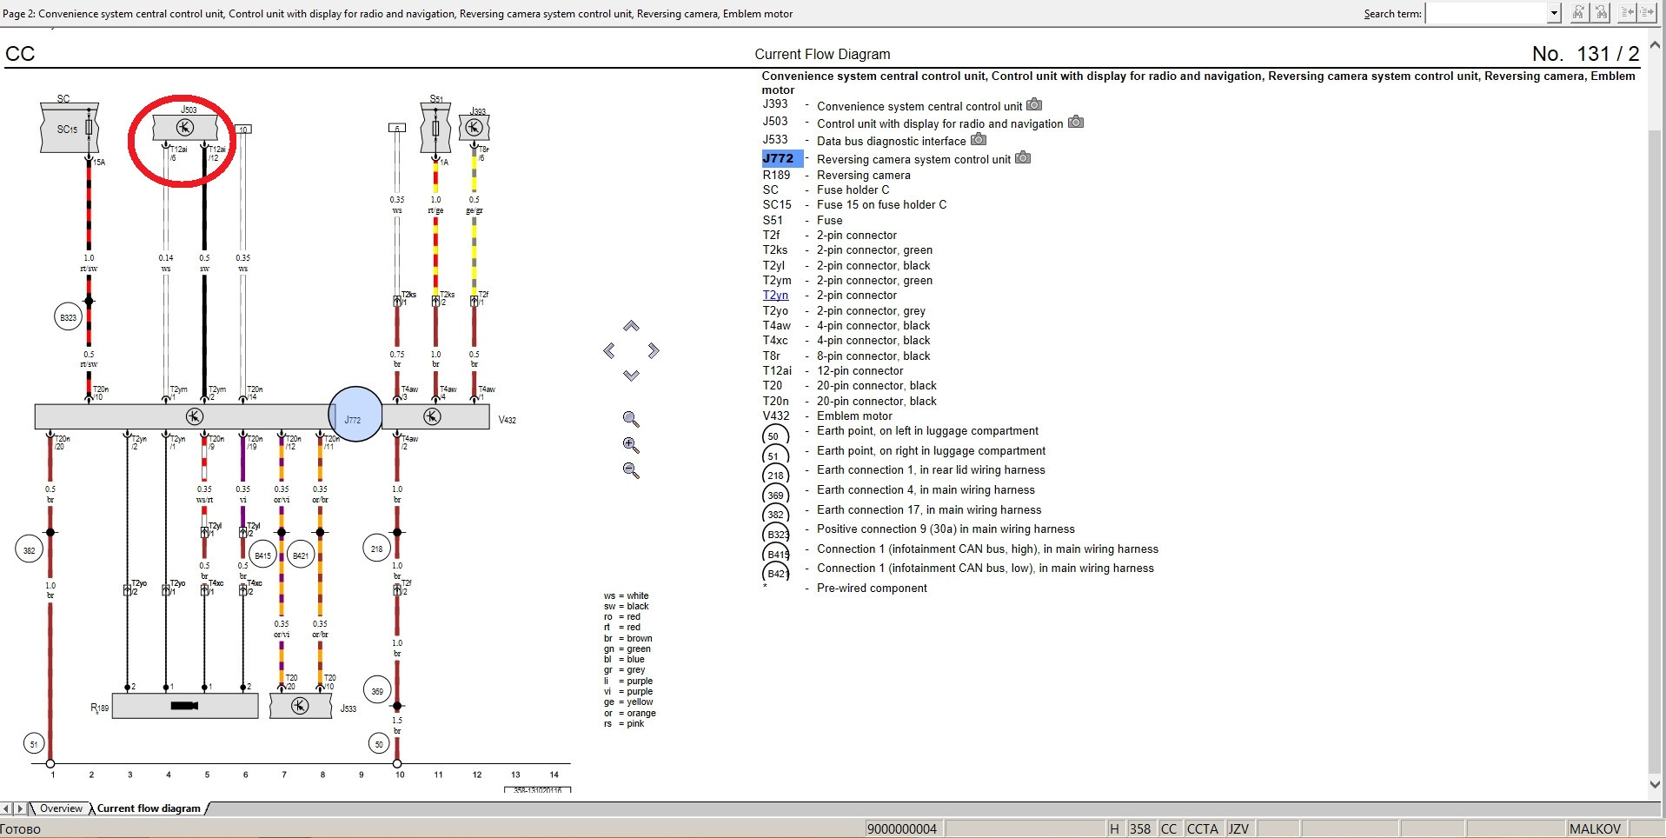This screenshot has width=1666, height=838.
Task: Open camera image for J772 reversing camera unit
Action: pyautogui.click(x=1023, y=158)
